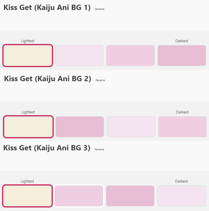The image size is (209, 211).
Task: Click the Kiss Get (Kaiju Ani BG 2) heading
Action: coord(48,79)
